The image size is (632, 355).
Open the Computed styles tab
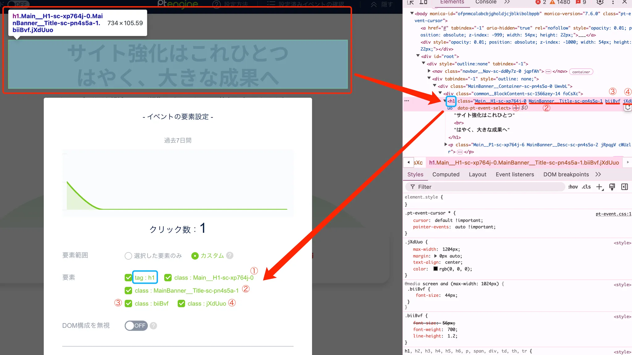point(446,175)
